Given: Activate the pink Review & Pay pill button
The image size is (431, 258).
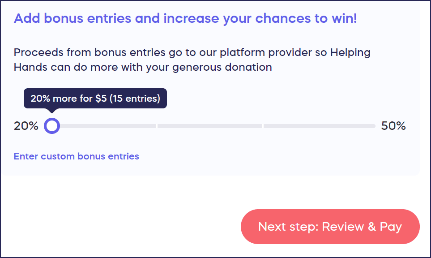Looking at the screenshot, I should point(330,227).
